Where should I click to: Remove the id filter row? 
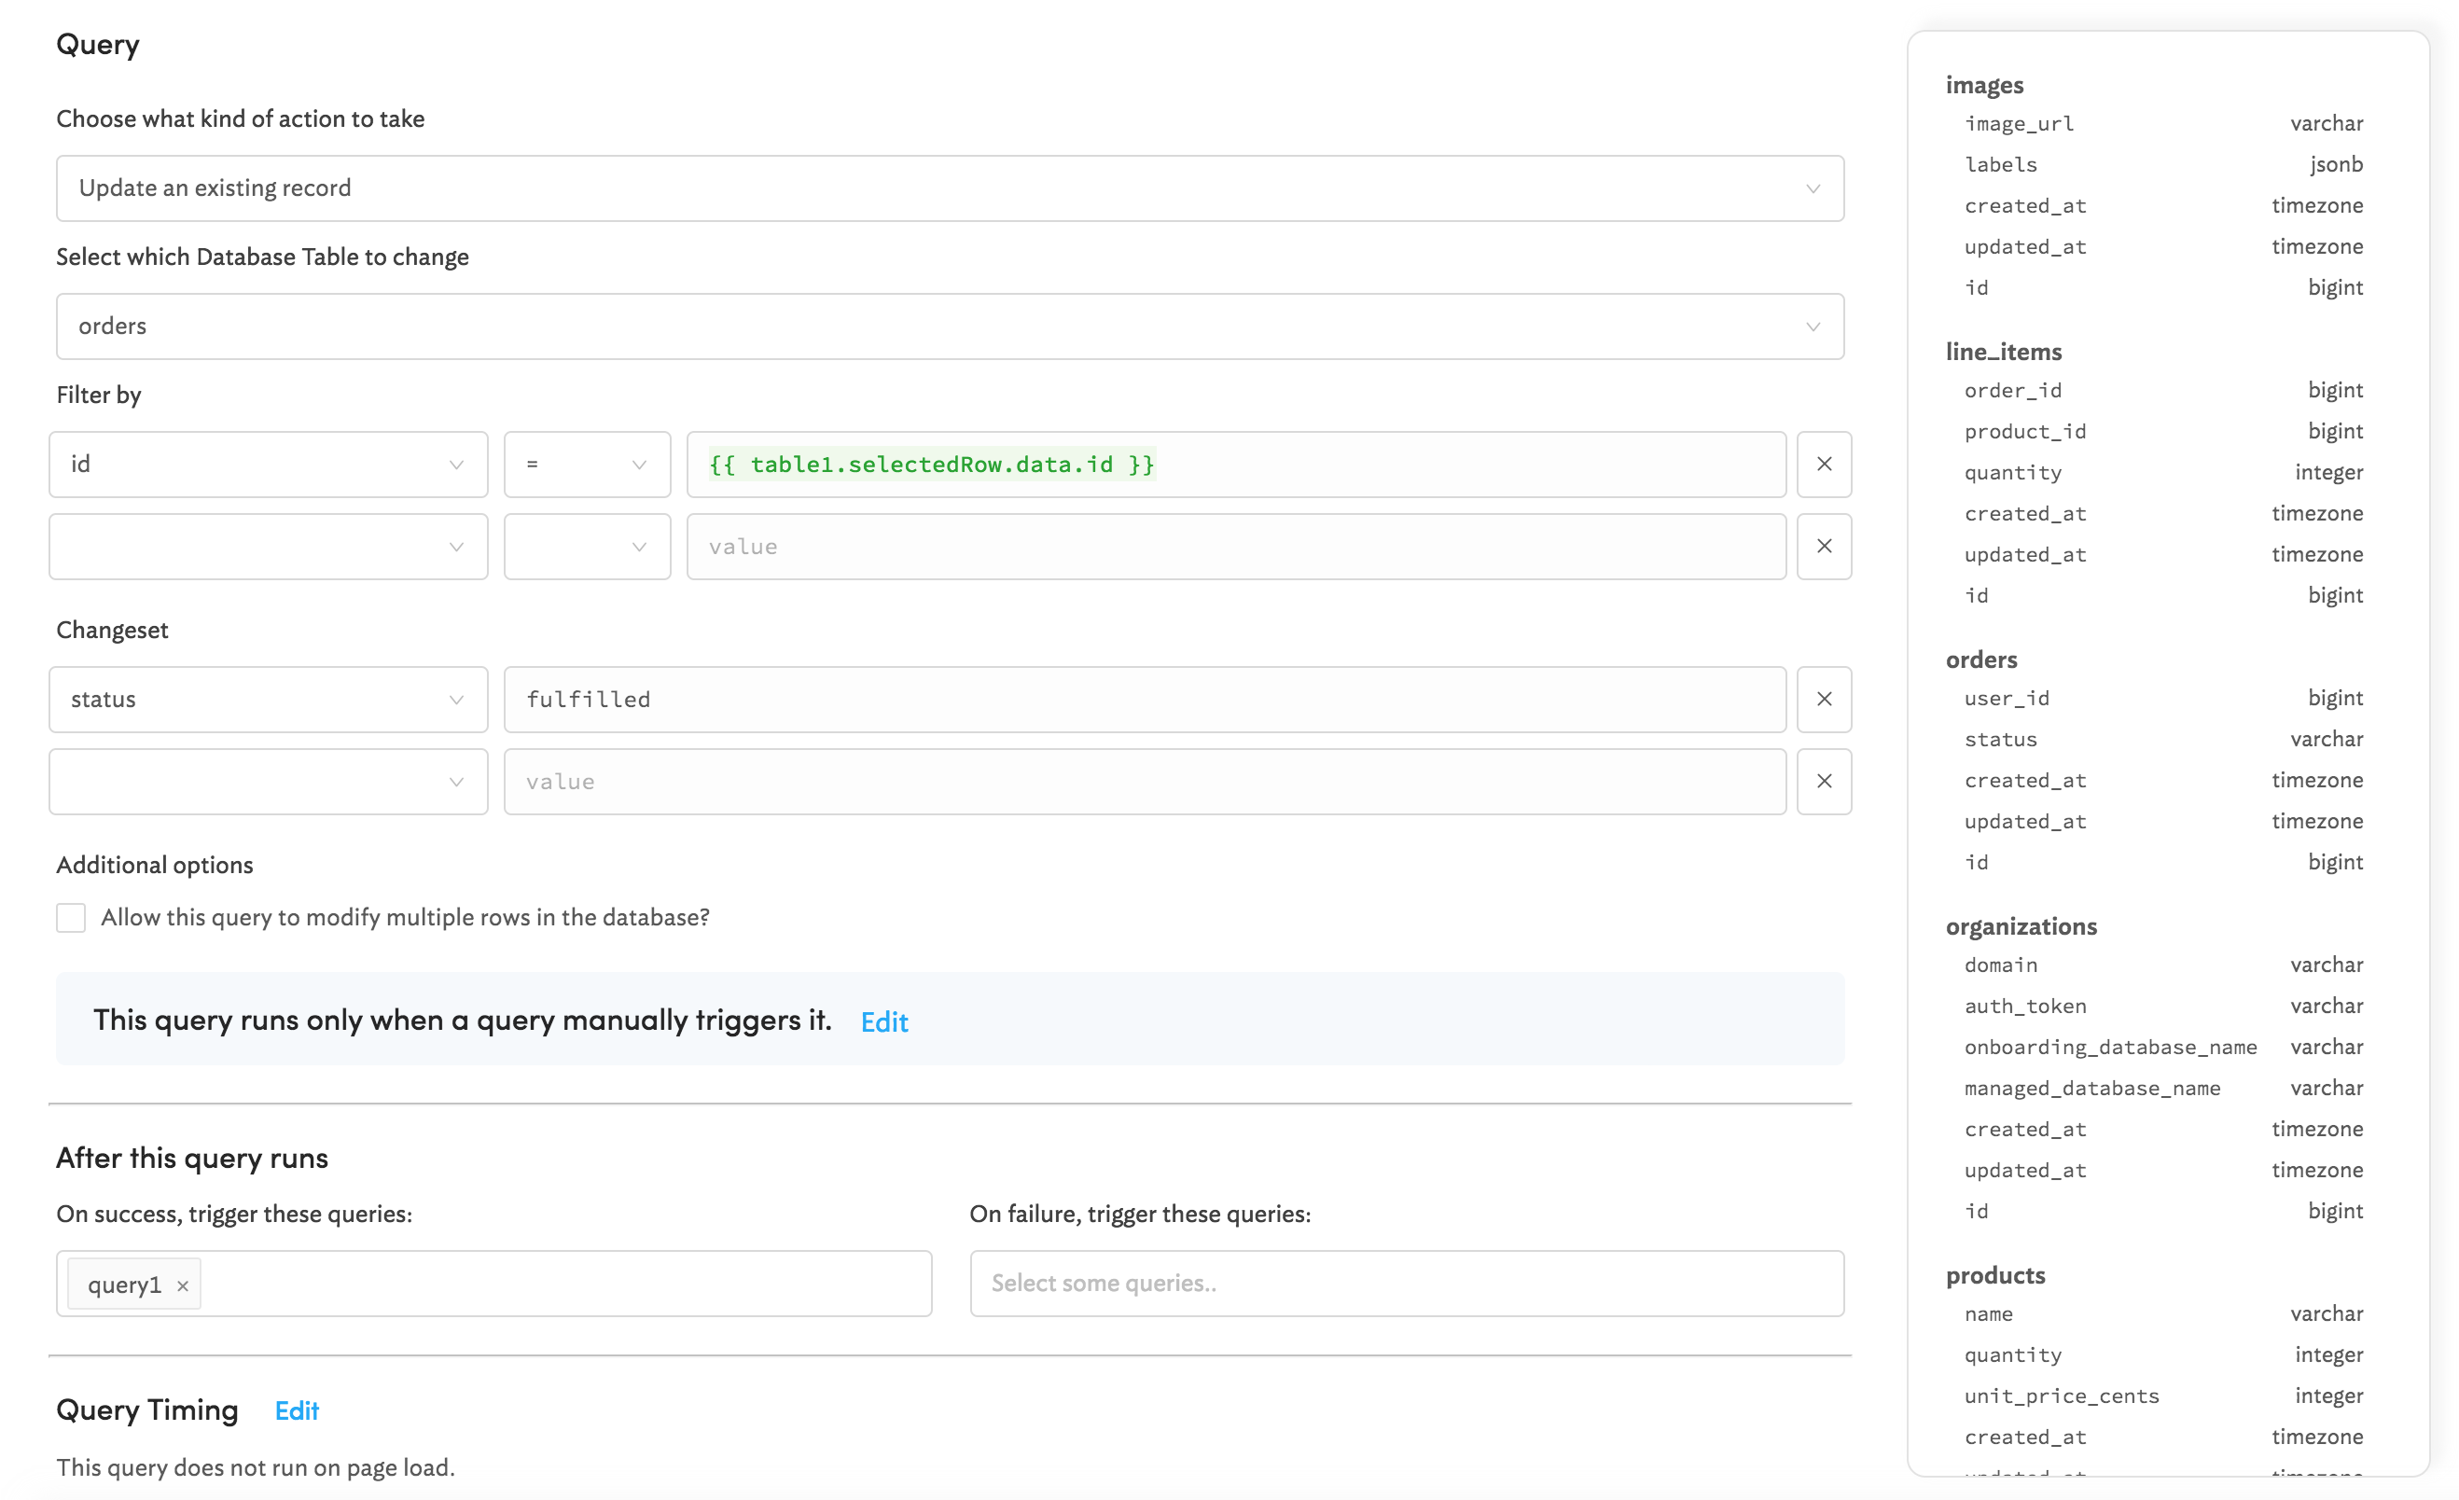click(x=1824, y=464)
